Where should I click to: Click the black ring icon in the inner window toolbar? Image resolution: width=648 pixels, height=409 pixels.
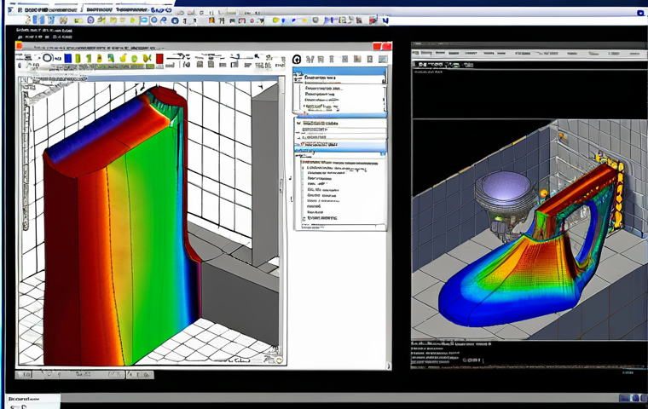pos(48,58)
